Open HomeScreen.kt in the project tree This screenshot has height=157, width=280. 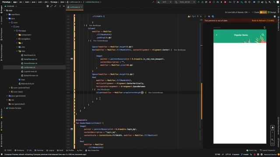tap(30, 63)
